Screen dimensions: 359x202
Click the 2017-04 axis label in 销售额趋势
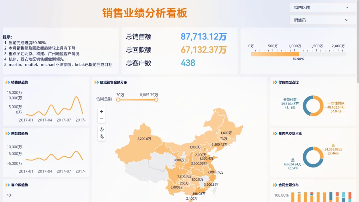point(45,120)
